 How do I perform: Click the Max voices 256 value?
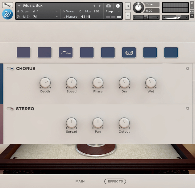[x=96, y=11]
